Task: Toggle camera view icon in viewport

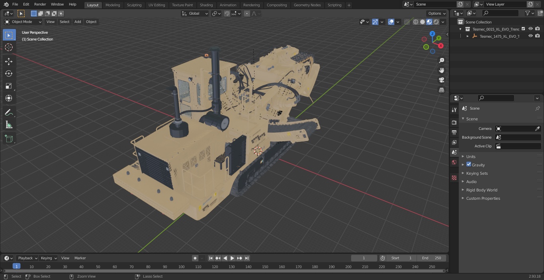Action: [x=441, y=80]
